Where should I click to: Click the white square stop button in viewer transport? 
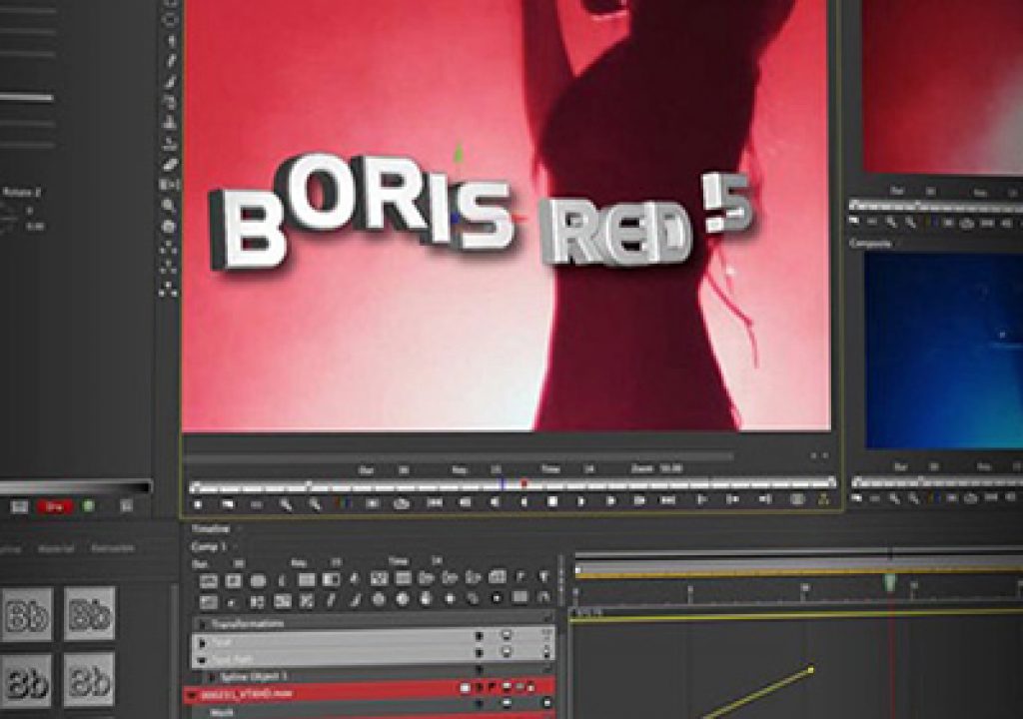pos(552,501)
